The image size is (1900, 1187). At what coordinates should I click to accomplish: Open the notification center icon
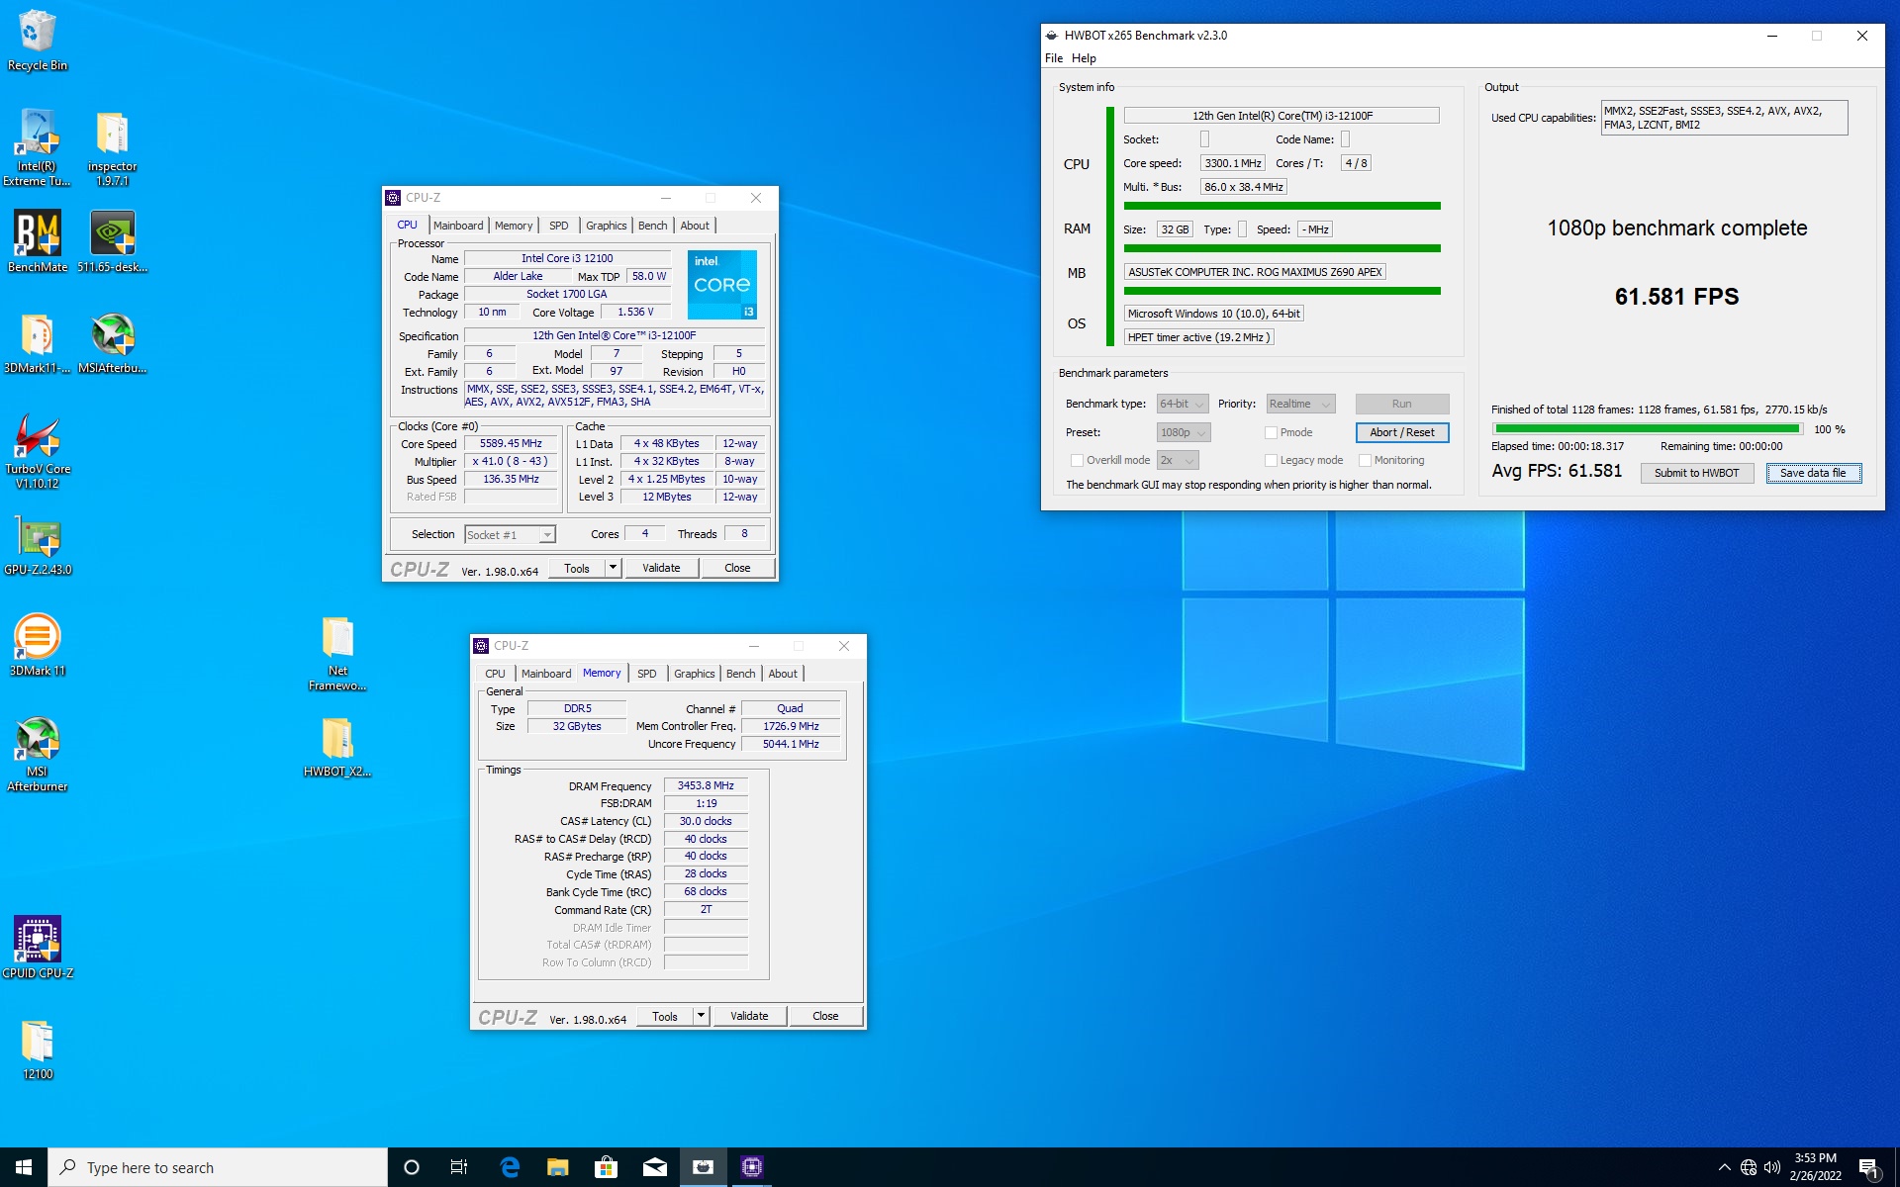coord(1868,1167)
